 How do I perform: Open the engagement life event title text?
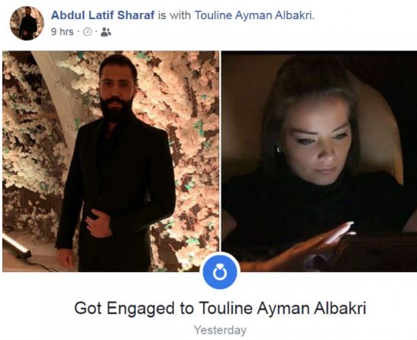[x=220, y=309]
